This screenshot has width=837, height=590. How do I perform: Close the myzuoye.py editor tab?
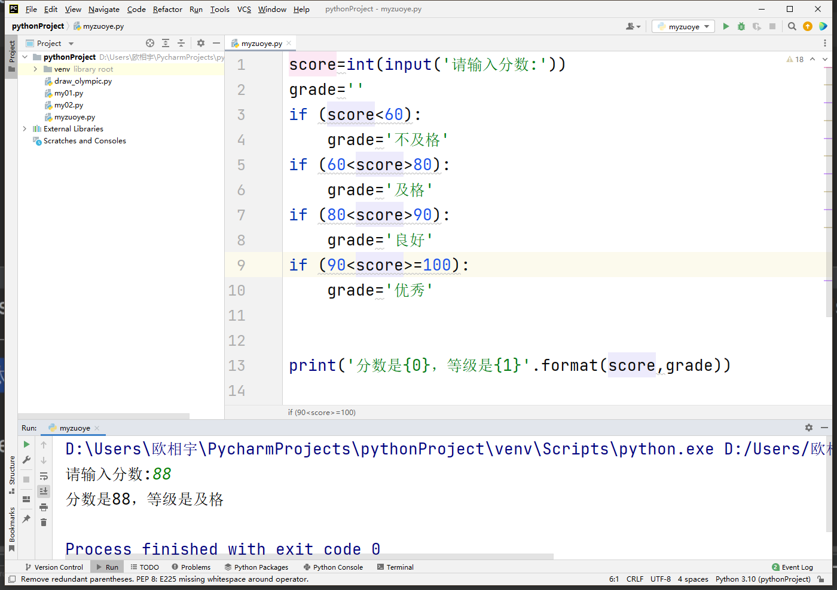pos(289,43)
